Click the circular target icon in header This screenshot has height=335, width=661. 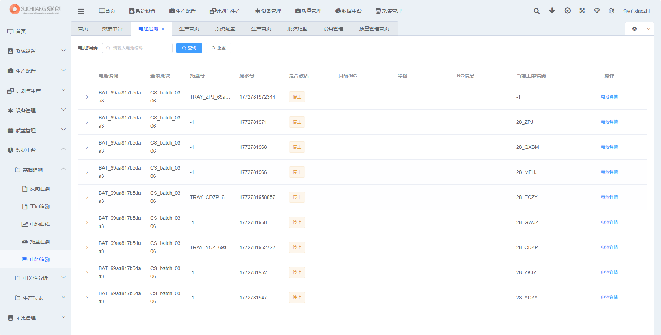click(567, 11)
